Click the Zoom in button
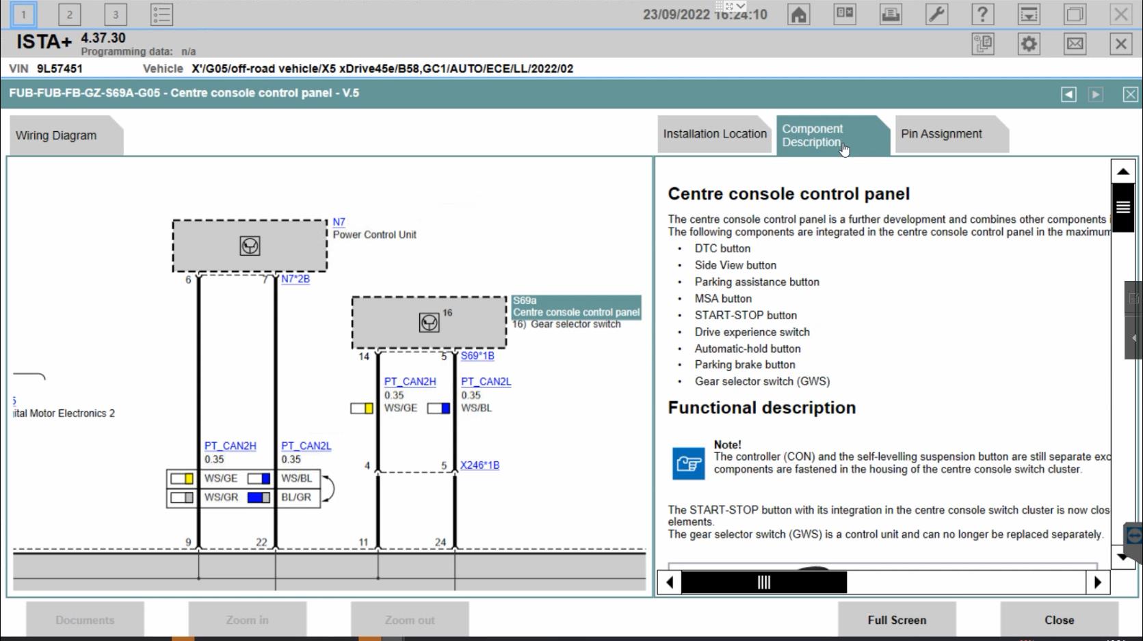Screen dimensions: 1143x641 pos(247,620)
